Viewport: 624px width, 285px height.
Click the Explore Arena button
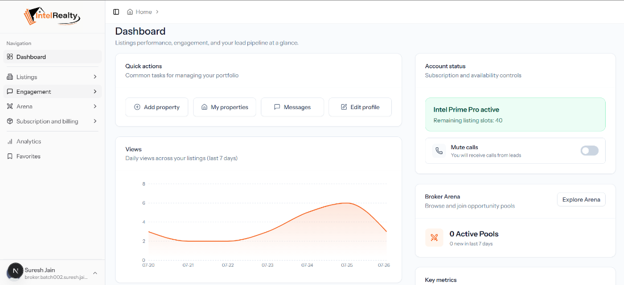pos(581,200)
